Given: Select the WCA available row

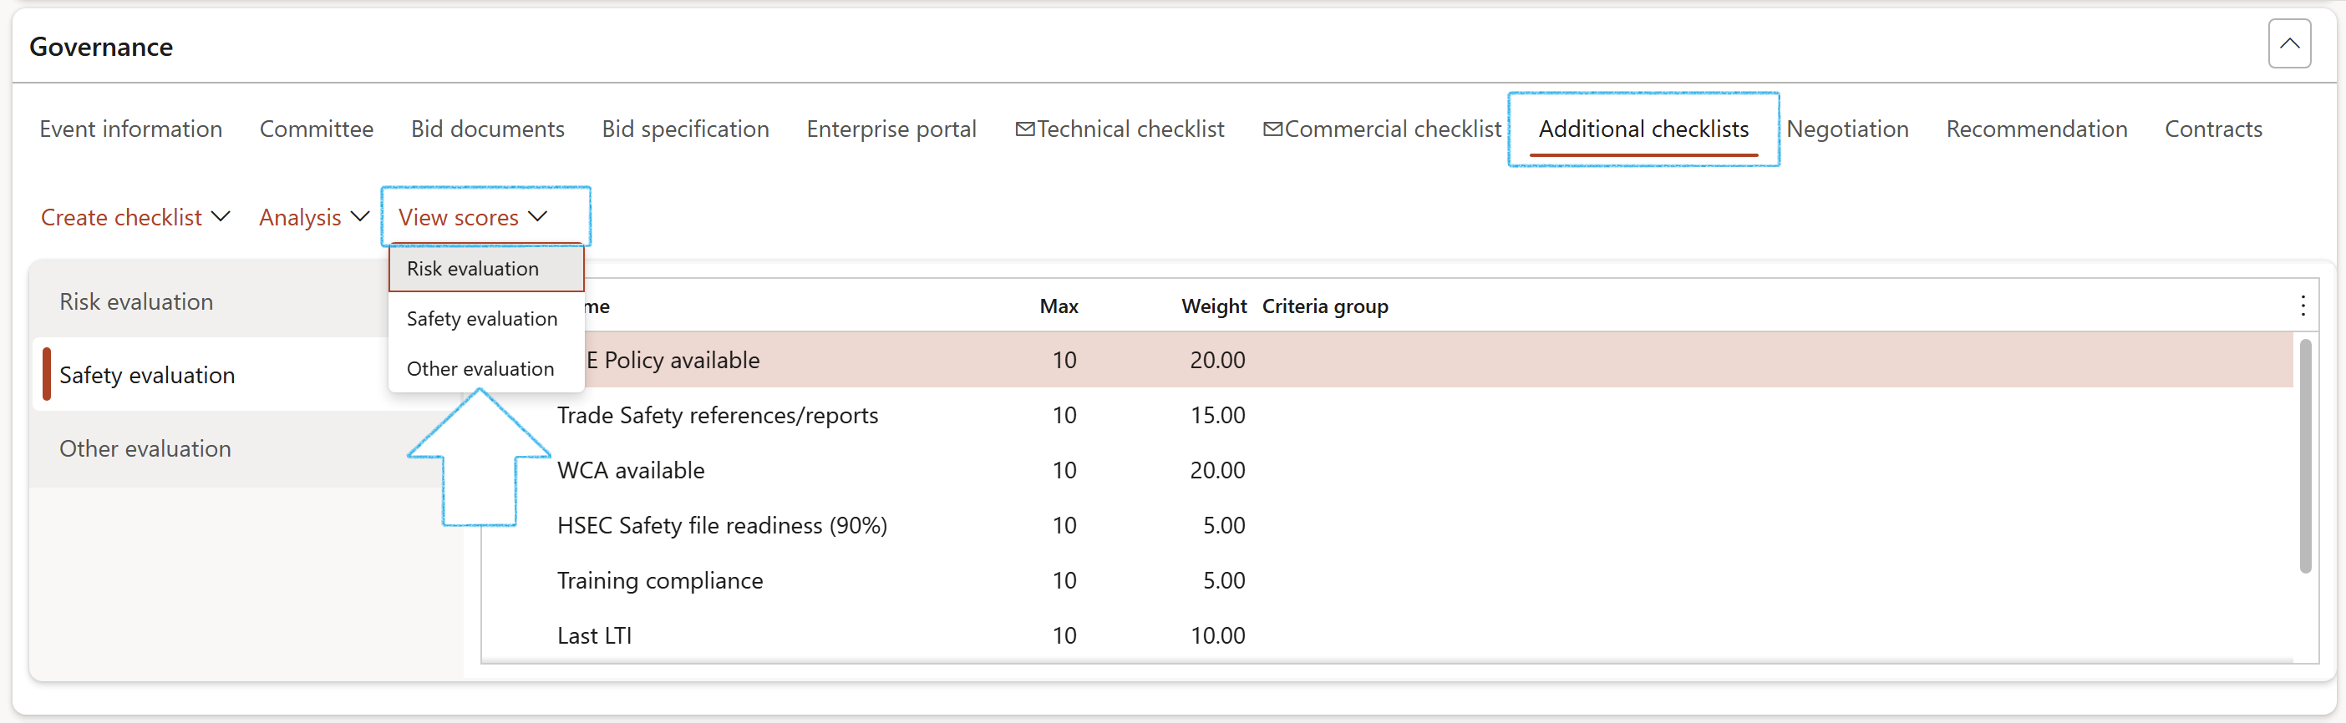Looking at the screenshot, I should [x=631, y=471].
